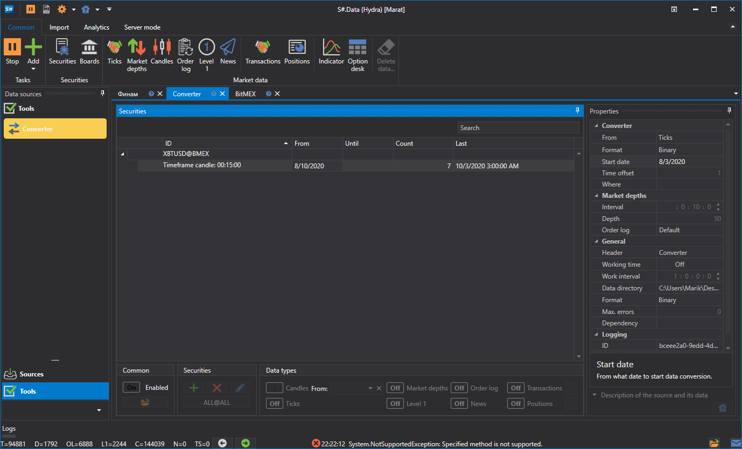Image resolution: width=742 pixels, height=449 pixels.
Task: Switch to the Финам document tab
Action: pos(128,94)
